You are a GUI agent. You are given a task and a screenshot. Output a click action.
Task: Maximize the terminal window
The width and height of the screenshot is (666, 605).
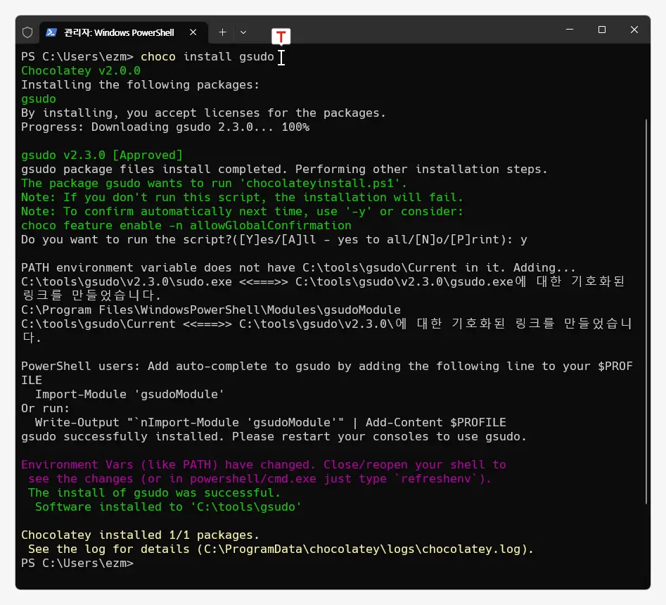(602, 30)
